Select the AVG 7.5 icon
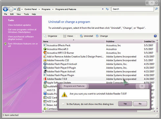This screenshot has height=119, width=161. (45, 90)
